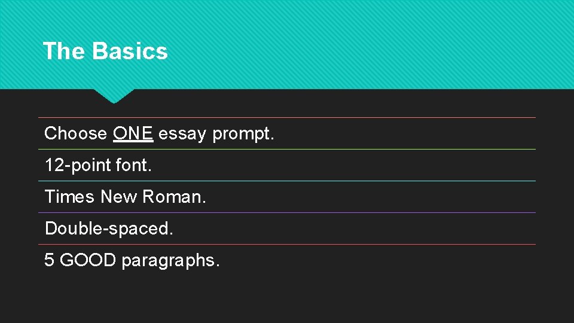Click the teal striped header banner
574x323 pixels.
287,44
